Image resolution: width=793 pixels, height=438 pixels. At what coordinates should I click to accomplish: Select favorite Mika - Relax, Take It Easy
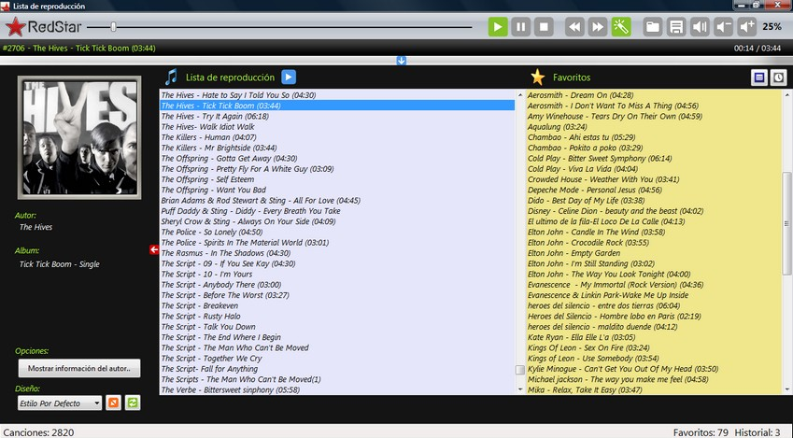654,389
